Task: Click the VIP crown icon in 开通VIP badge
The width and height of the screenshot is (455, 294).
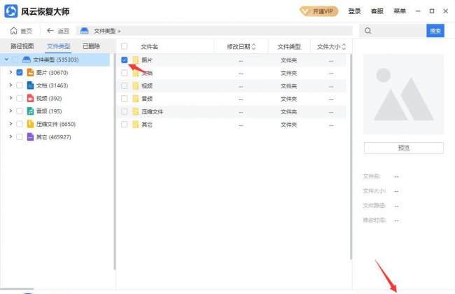Action: pyautogui.click(x=305, y=11)
